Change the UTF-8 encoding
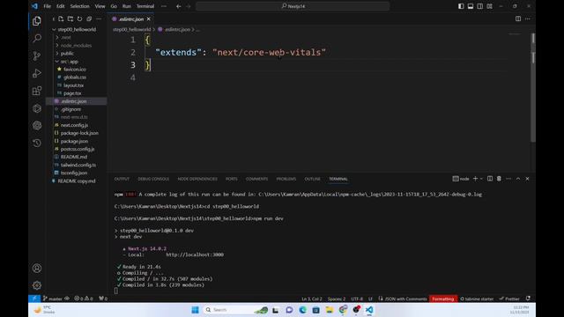This screenshot has width=564, height=317. point(357,299)
